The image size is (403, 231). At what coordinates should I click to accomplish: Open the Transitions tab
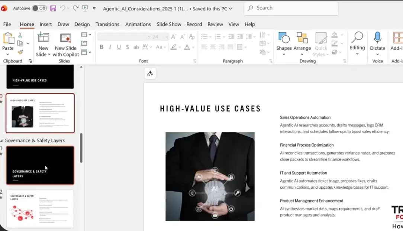coord(107,24)
